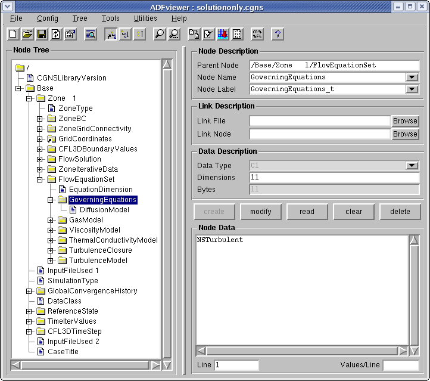Screen dimensions: 430x381
Task: Collapse the FlowEquationSet node
Action: (x=40, y=180)
